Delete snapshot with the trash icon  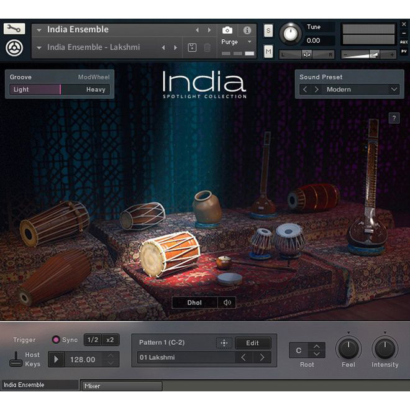tap(207, 48)
